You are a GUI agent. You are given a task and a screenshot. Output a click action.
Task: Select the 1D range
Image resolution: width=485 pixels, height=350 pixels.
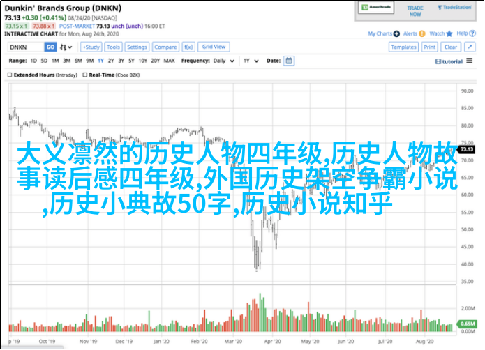[x=33, y=61]
